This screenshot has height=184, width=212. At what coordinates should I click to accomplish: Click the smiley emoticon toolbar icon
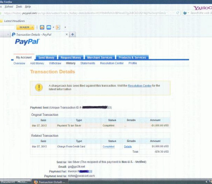point(42,27)
